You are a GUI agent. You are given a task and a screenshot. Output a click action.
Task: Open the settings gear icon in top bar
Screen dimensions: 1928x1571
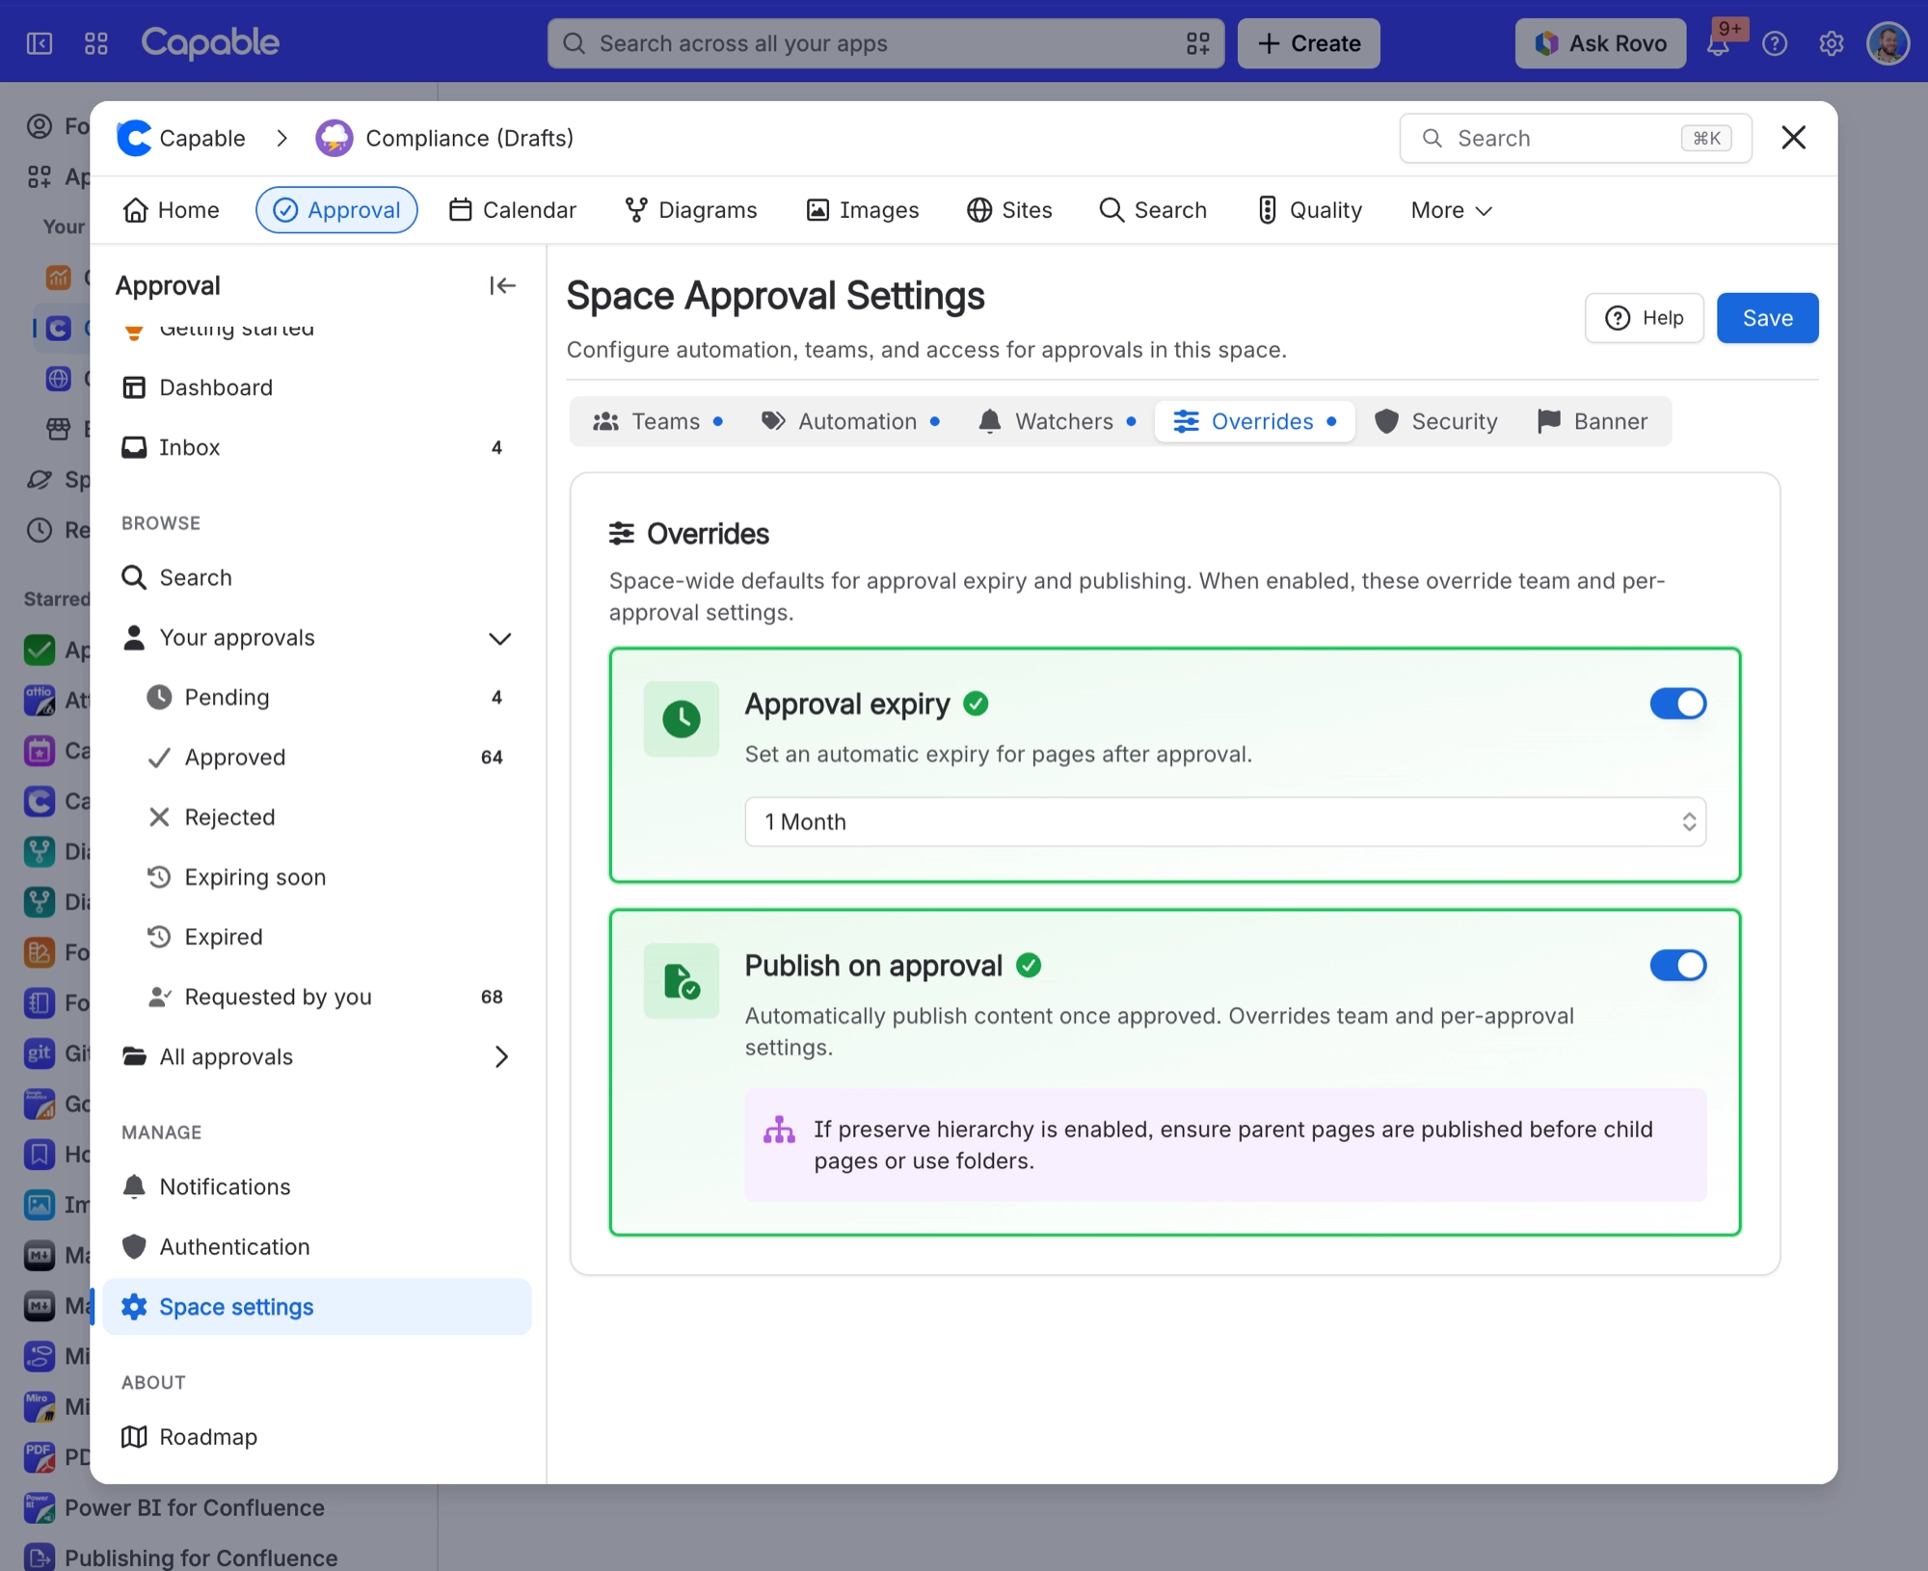click(1832, 43)
